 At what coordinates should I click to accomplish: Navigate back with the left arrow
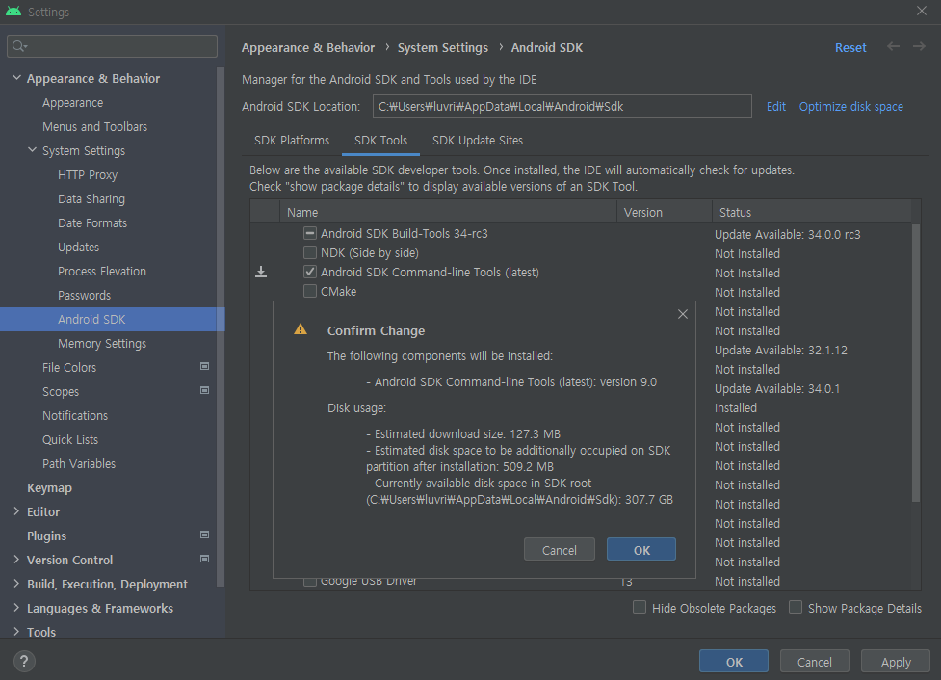[x=893, y=47]
